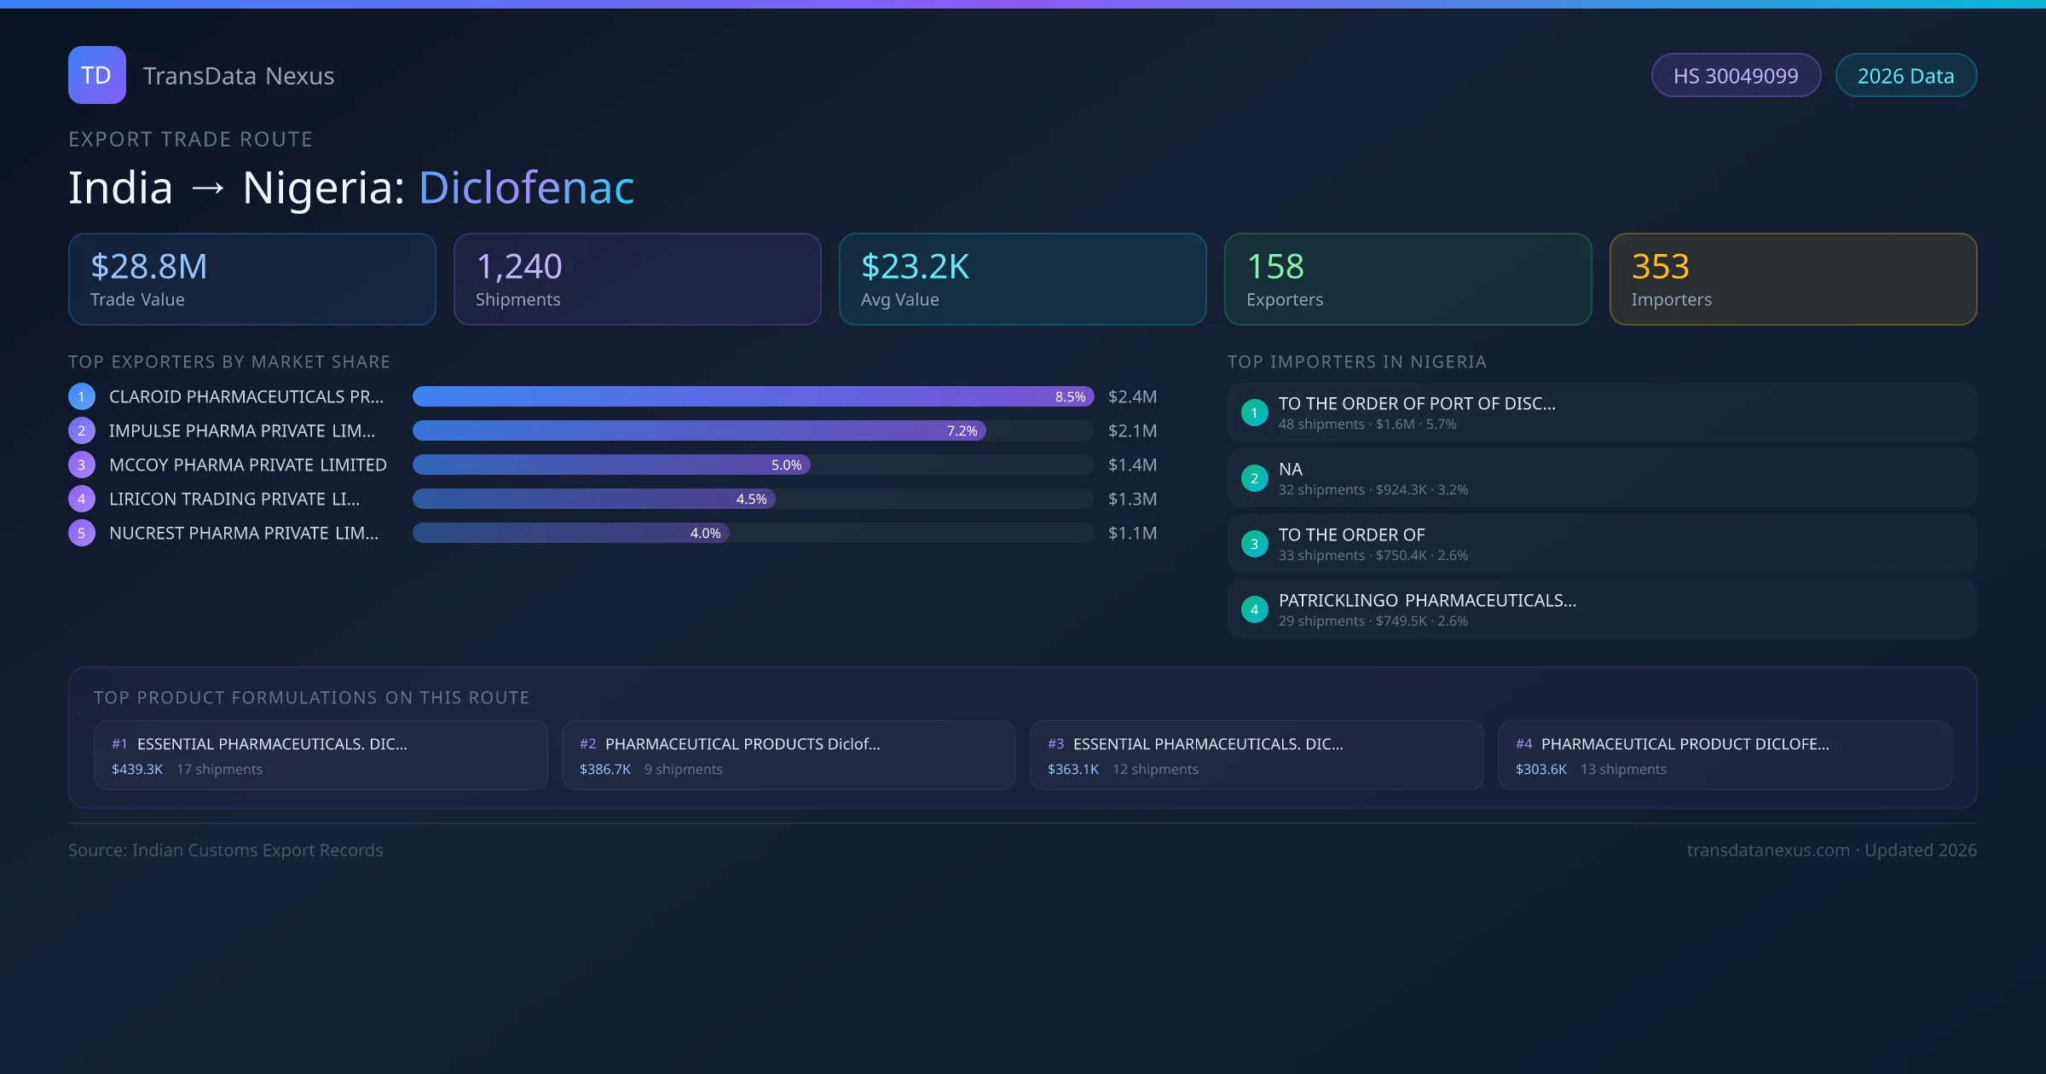Click rank 3 badge beside McCoy Pharma
The image size is (2046, 1074).
coord(81,465)
